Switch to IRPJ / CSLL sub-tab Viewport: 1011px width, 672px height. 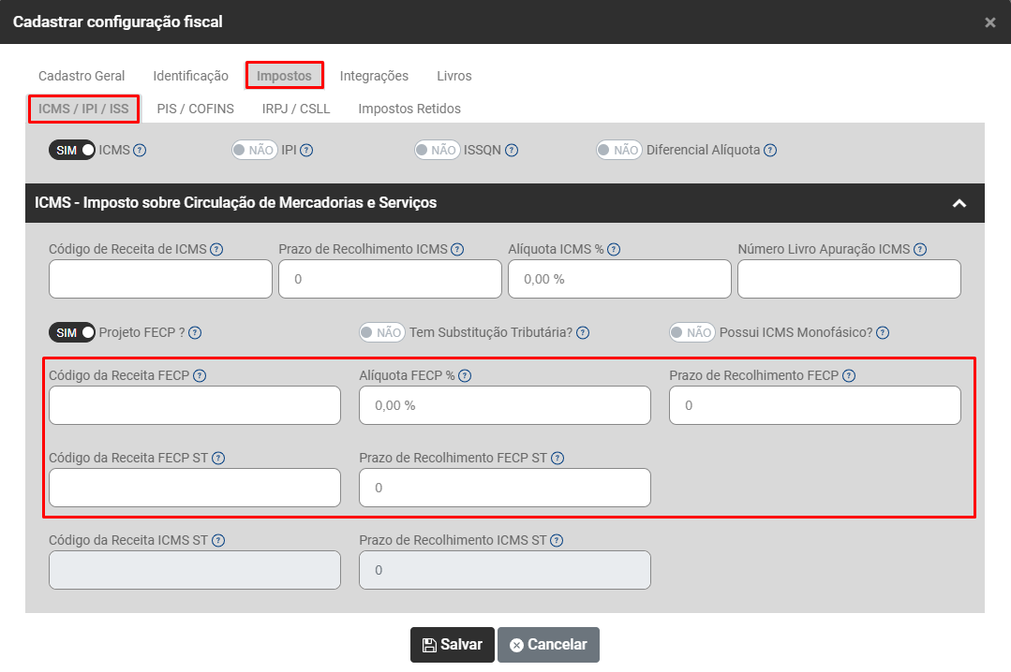coord(296,109)
